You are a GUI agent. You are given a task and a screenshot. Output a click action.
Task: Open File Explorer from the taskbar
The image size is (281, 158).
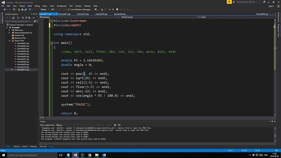point(97,155)
